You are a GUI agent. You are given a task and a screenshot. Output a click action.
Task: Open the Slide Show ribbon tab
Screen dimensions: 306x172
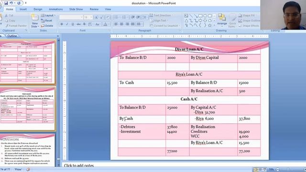tap(76, 9)
